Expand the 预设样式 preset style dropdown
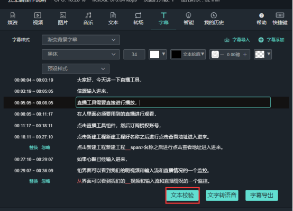Screen dimensions: 293x211 pos(76,69)
